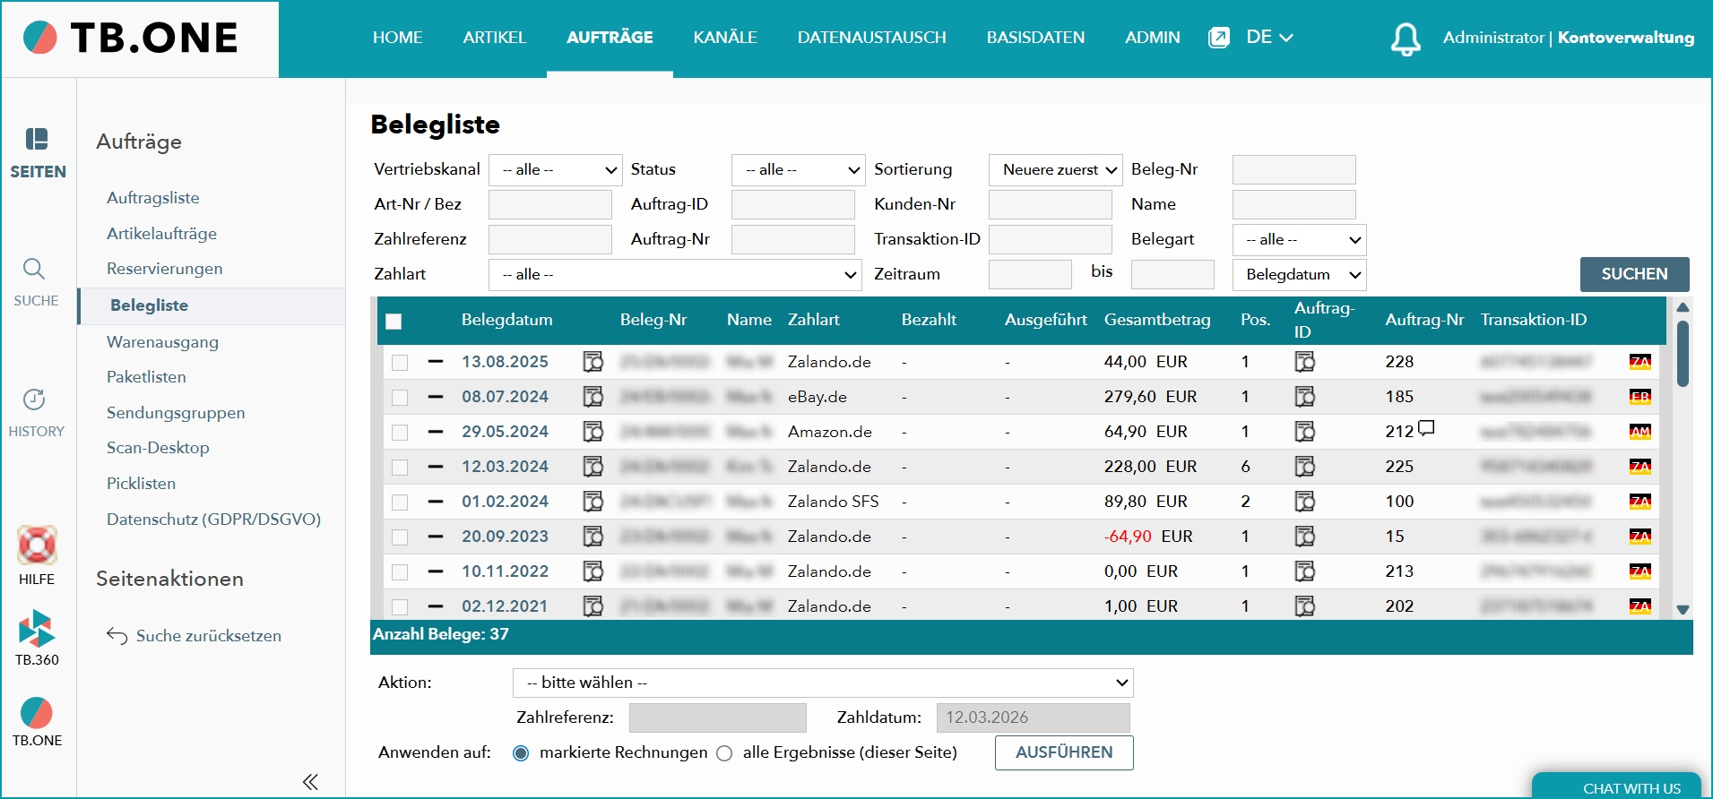Open the Aktion 'bitte wählen' dropdown
Image resolution: width=1713 pixels, height=799 pixels.
[823, 683]
